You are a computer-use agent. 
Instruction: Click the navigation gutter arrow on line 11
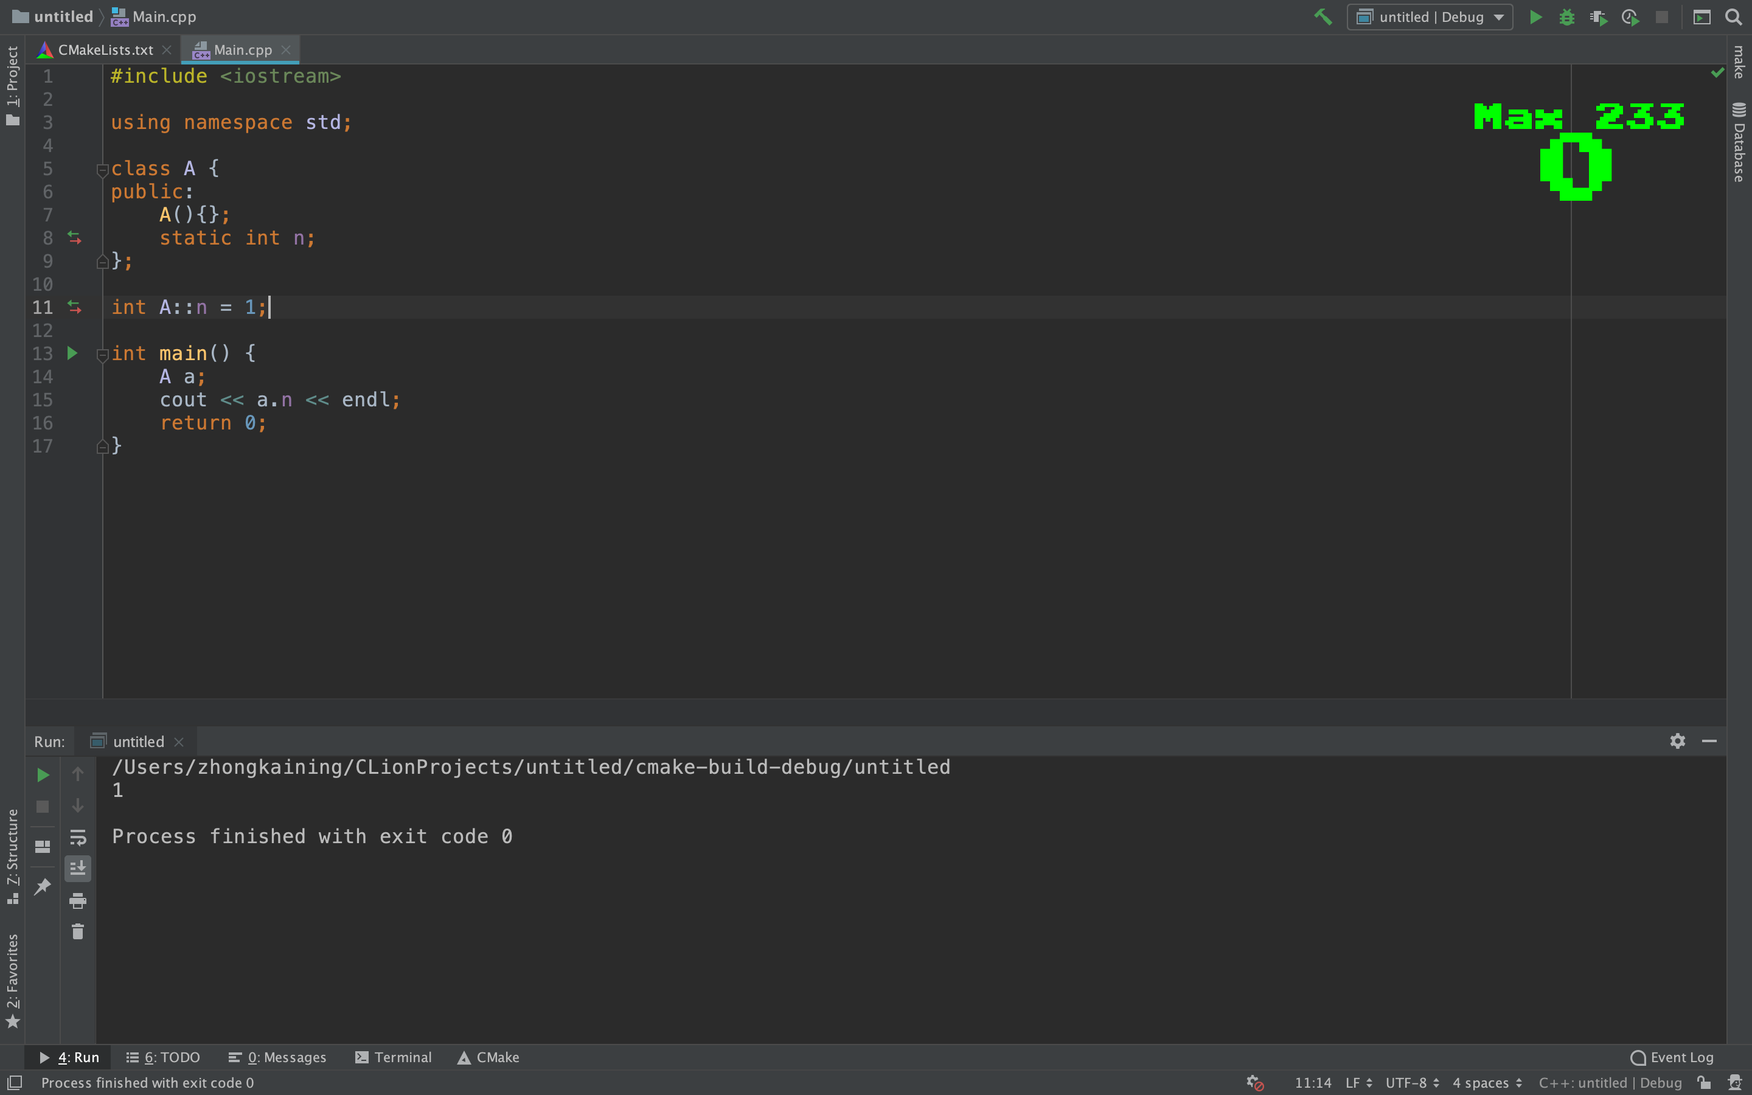point(74,307)
